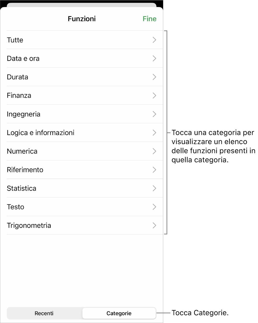This screenshot has height=323, width=258.
Task: Choose the Statistica category label
Action: coord(22,188)
